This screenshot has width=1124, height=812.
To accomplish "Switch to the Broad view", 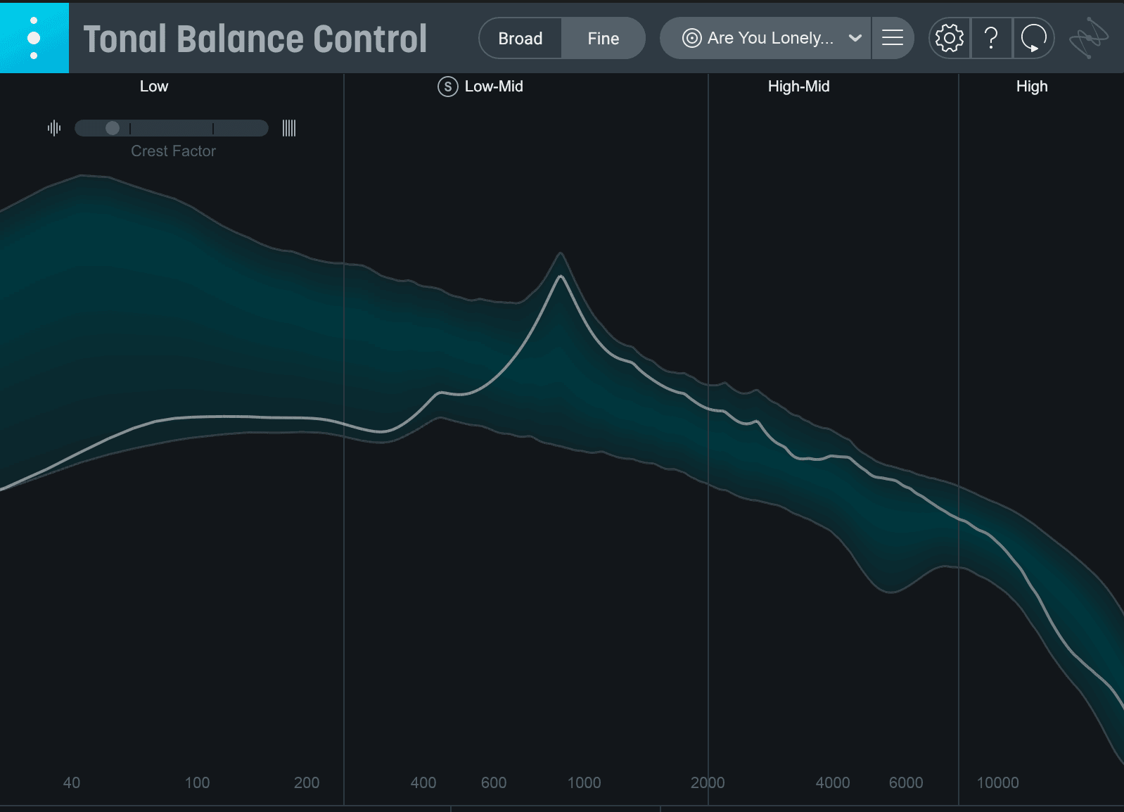I will (521, 38).
